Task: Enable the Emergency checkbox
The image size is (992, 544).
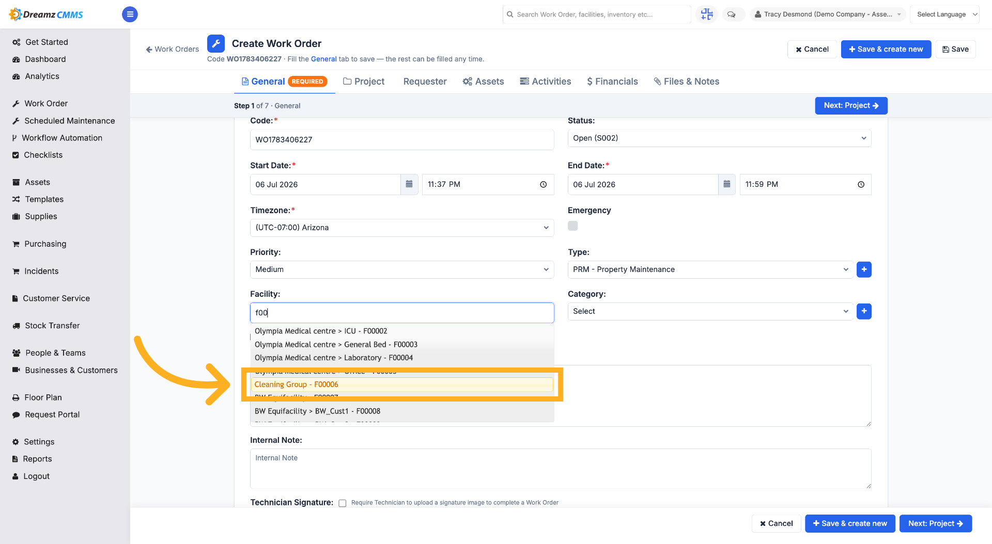Action: click(573, 226)
